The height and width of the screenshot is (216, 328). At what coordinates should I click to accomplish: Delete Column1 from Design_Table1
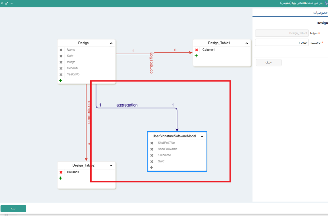click(x=196, y=50)
